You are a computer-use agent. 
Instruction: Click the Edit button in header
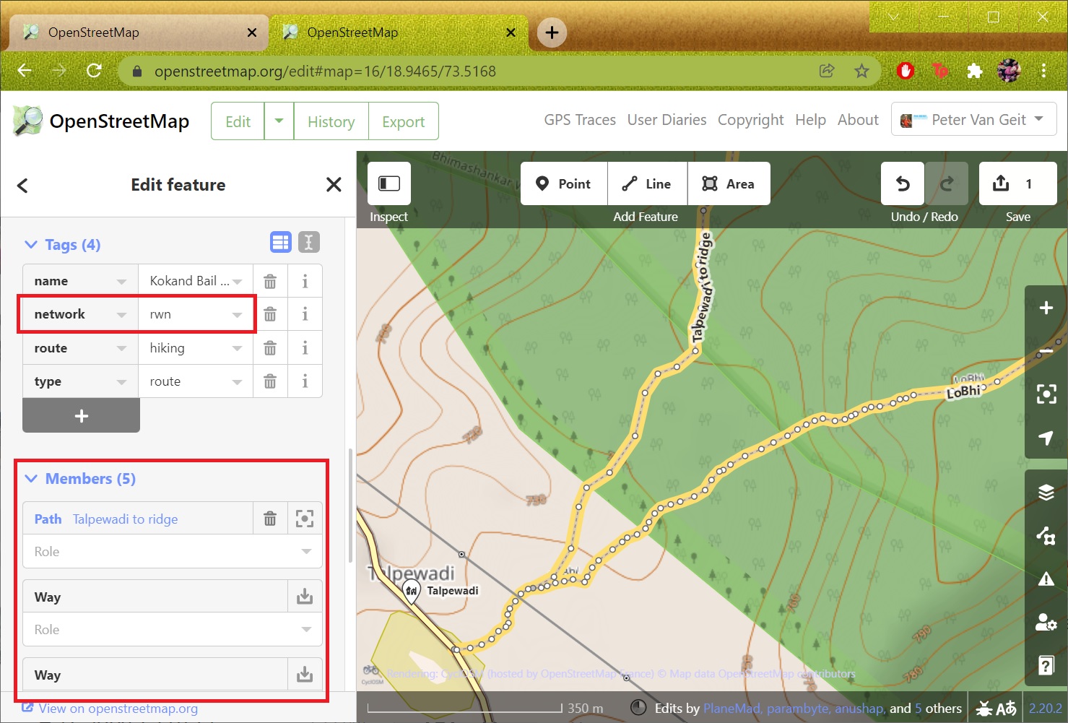(238, 121)
